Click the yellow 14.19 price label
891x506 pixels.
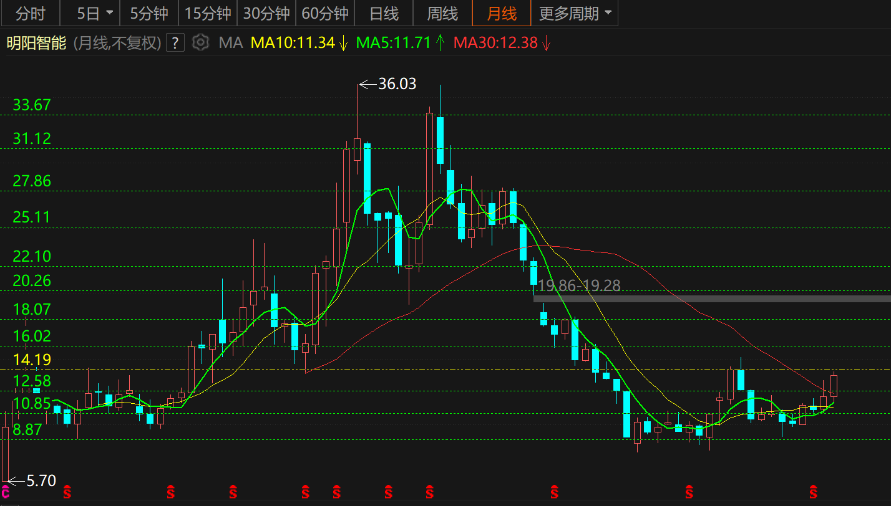click(x=32, y=360)
